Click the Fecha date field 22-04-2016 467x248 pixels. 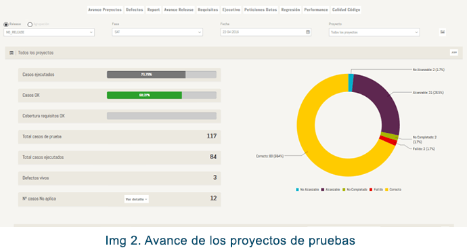coord(266,33)
